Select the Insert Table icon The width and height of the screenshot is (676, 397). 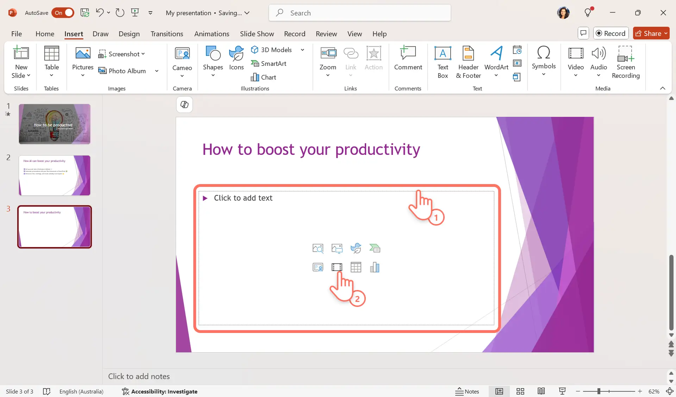click(x=356, y=267)
